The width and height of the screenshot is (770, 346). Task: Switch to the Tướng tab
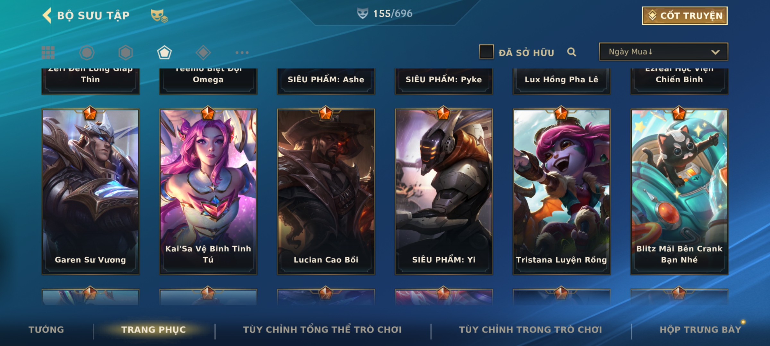pos(47,330)
